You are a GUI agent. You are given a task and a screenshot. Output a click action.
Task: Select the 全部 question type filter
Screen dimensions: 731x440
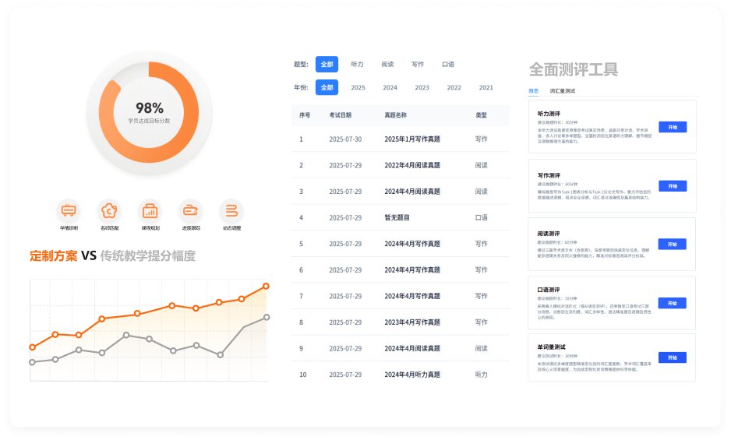click(327, 65)
